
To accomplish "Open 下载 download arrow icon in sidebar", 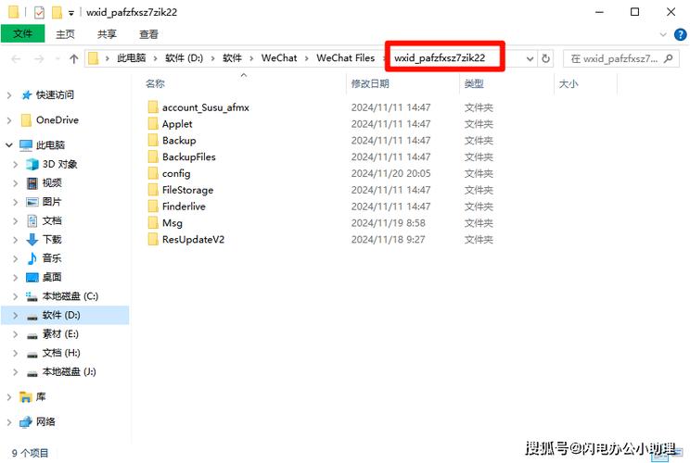I will [32, 240].
